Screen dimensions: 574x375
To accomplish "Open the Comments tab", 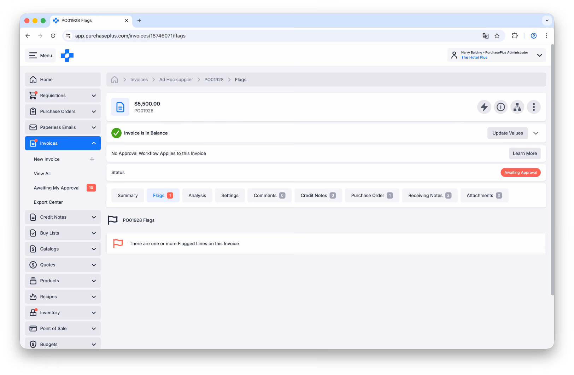I will pos(269,195).
